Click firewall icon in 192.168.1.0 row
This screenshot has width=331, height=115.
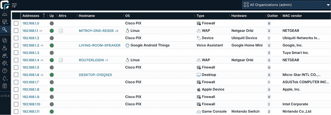click(199, 23)
